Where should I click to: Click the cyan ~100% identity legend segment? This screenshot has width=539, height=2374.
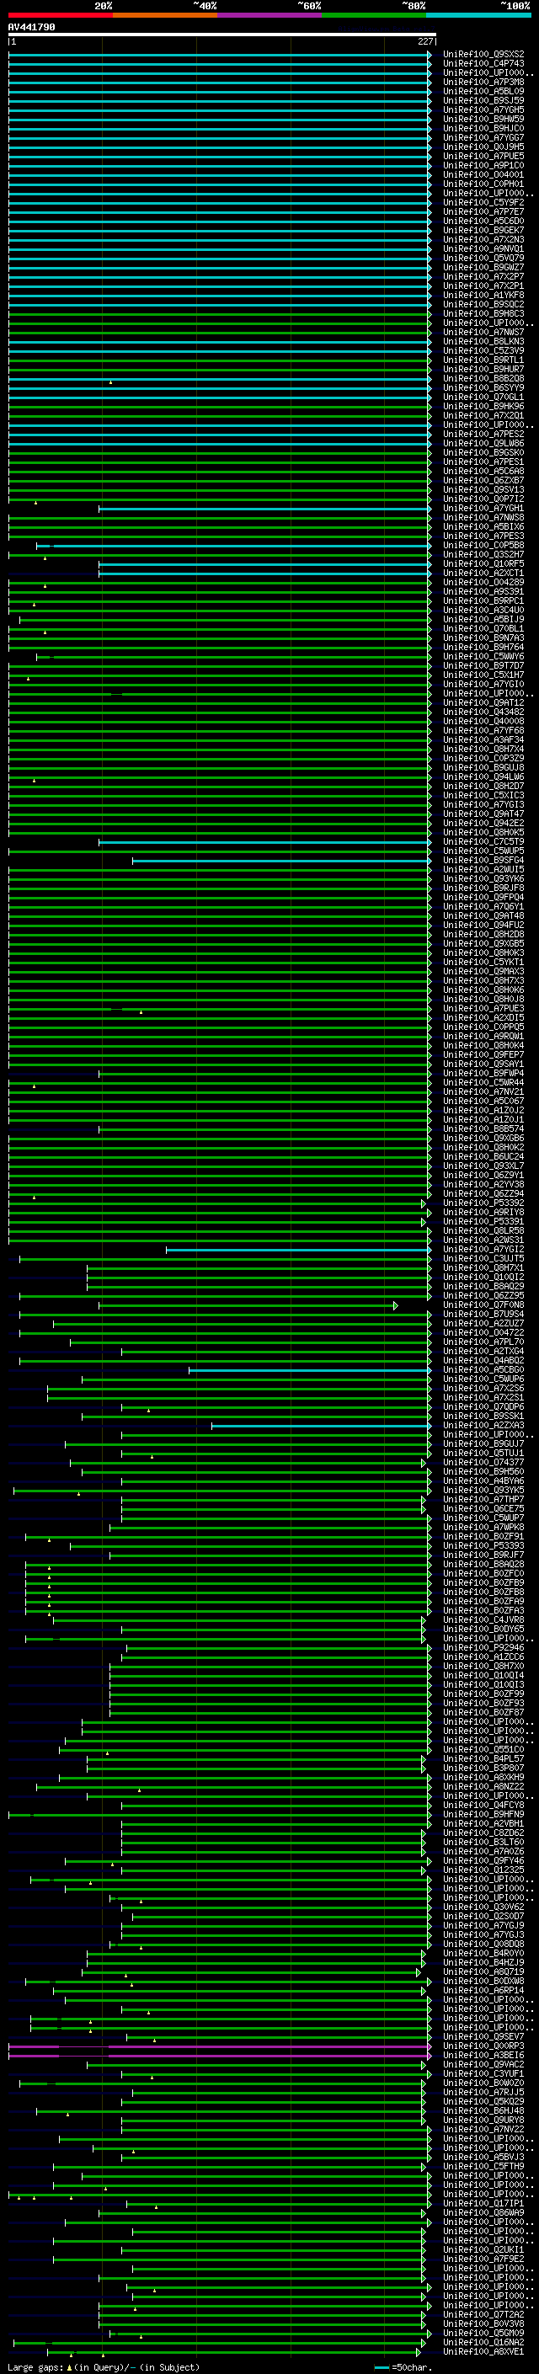(479, 15)
